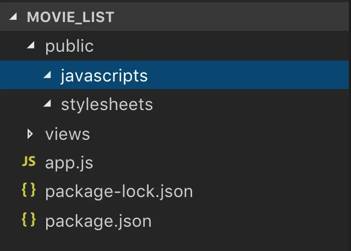
Task: Open the app.js file
Action: tap(69, 163)
